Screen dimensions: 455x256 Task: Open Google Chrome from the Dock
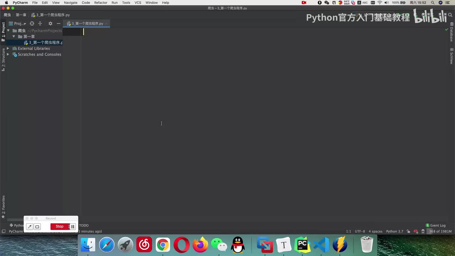point(163,245)
